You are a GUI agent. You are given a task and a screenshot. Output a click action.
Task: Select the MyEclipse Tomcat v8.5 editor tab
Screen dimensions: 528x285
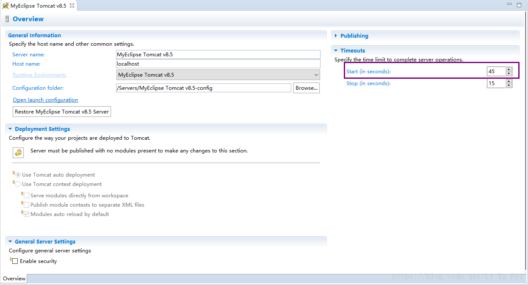[38, 6]
